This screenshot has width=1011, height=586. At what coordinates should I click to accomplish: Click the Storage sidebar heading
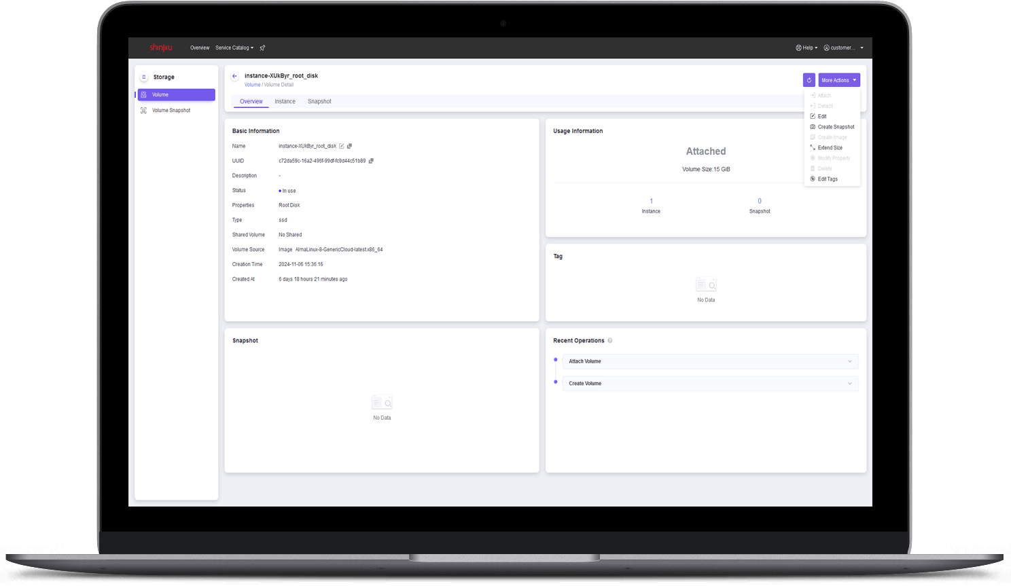pyautogui.click(x=164, y=77)
